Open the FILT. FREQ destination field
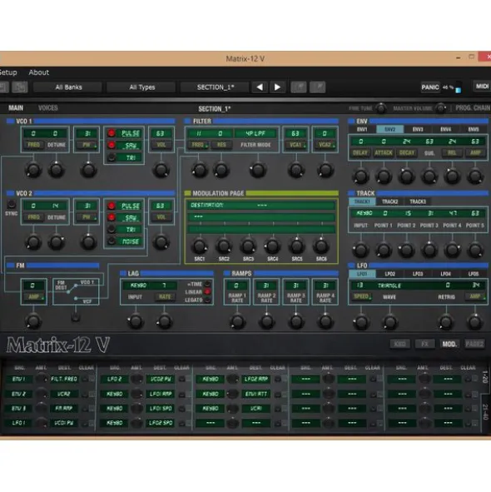 click(64, 379)
